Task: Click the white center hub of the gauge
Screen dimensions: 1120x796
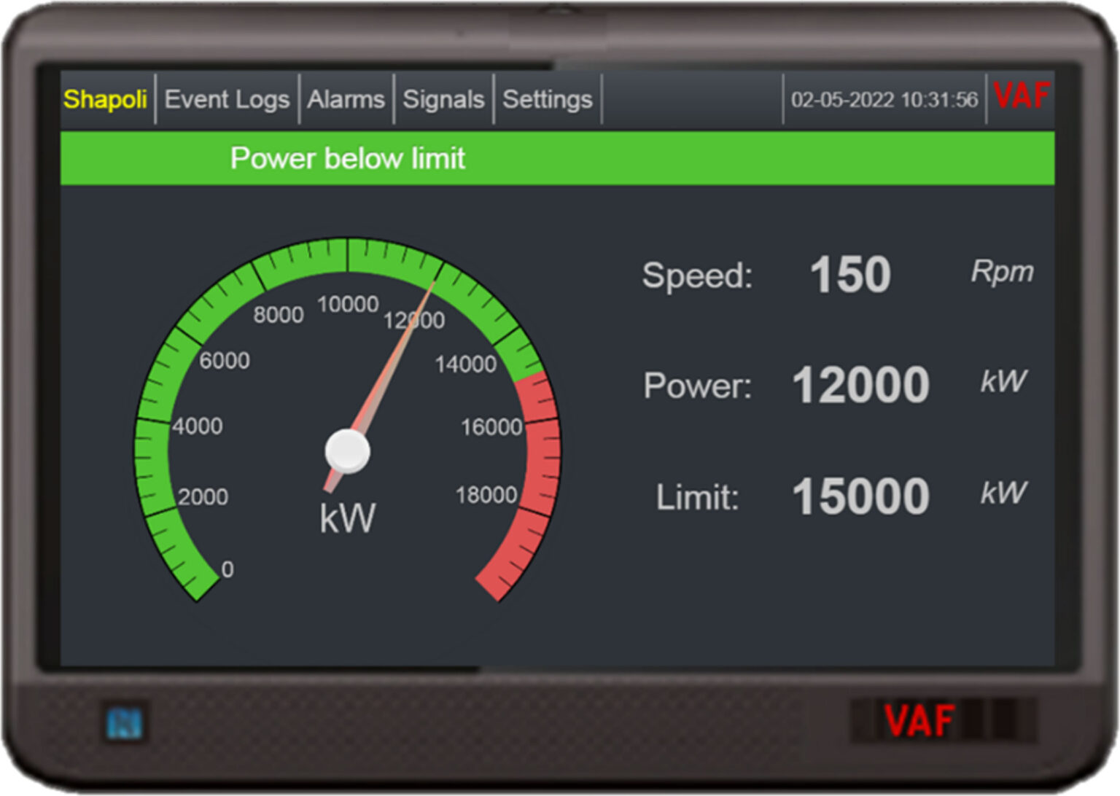Action: [347, 451]
